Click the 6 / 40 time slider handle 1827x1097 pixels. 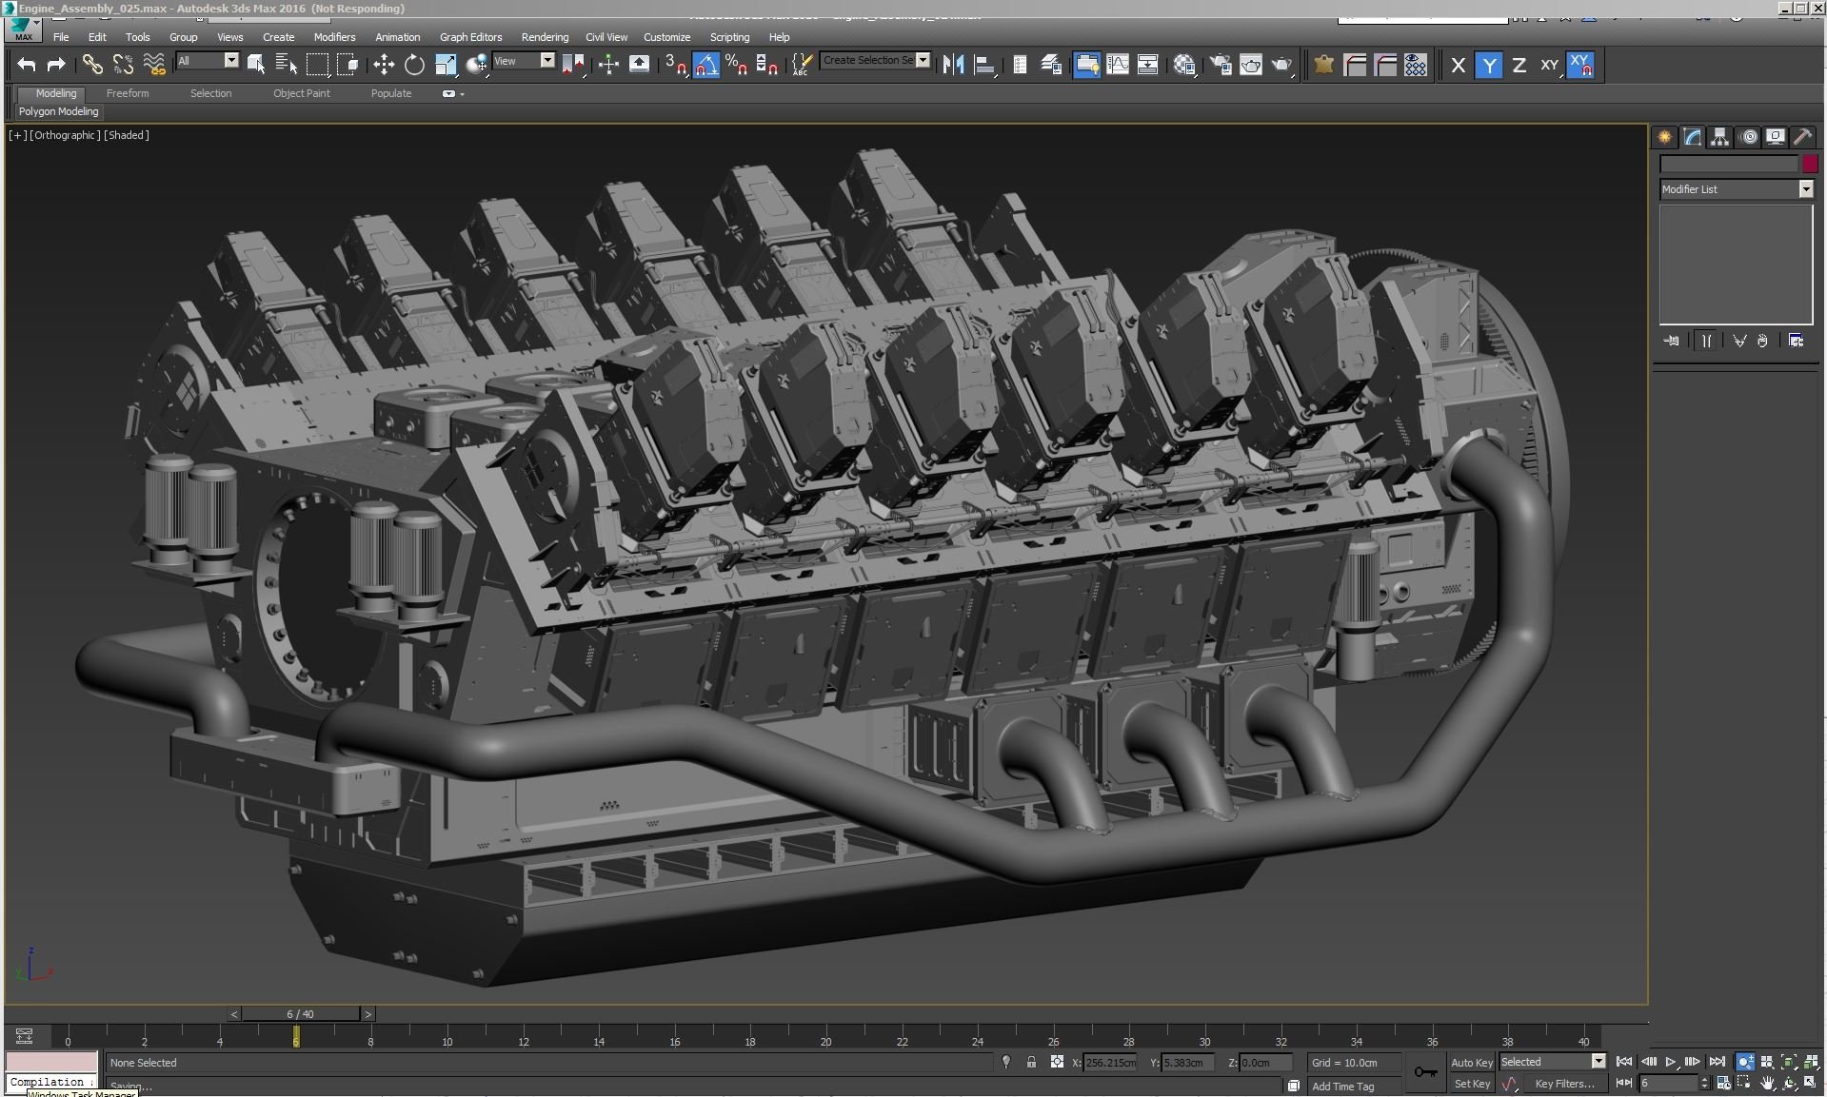click(x=300, y=1014)
